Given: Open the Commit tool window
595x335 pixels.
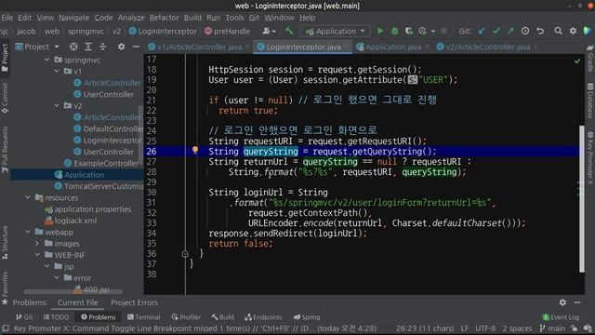Looking at the screenshot, I should (x=5, y=98).
